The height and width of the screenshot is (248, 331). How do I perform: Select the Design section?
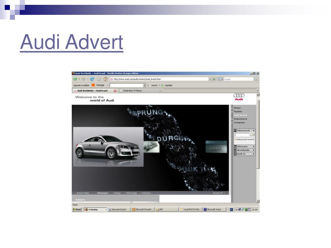pos(117,193)
